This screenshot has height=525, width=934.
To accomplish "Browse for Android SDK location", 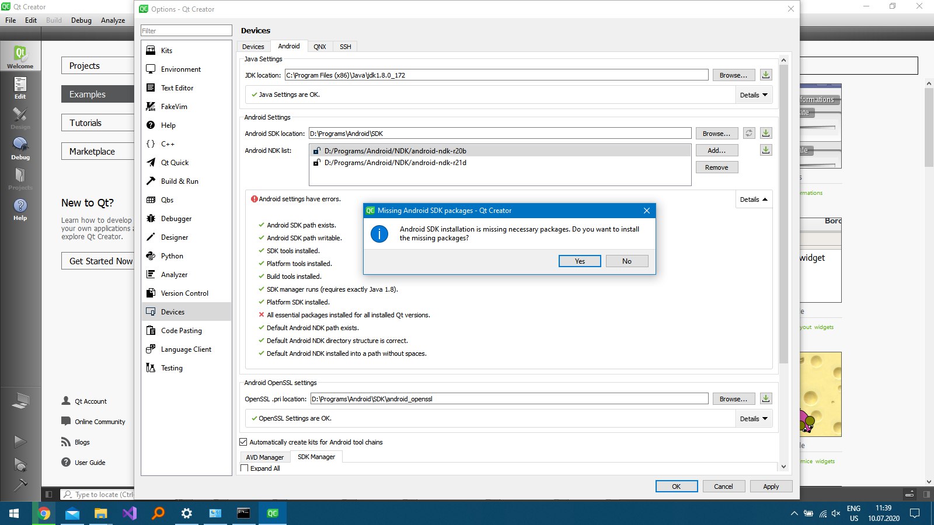I will 716,134.
